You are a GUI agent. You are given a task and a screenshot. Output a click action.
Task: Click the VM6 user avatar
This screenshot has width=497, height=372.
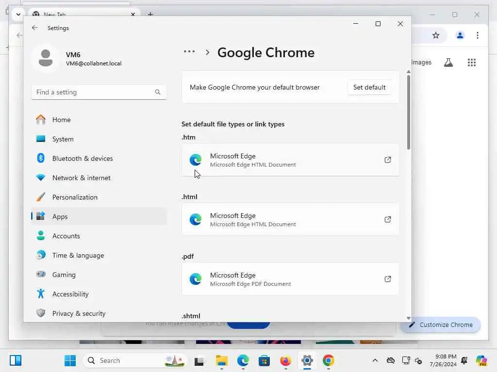(46, 59)
